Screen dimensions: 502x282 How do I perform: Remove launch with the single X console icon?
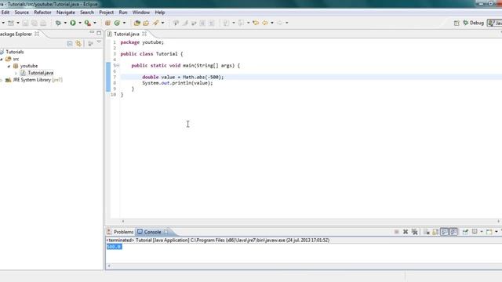(x=406, y=232)
